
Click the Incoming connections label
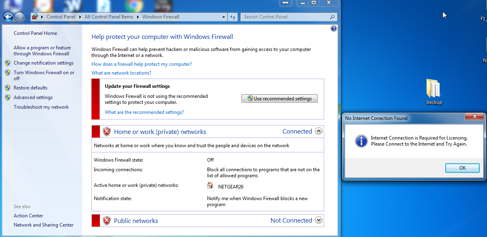point(118,170)
